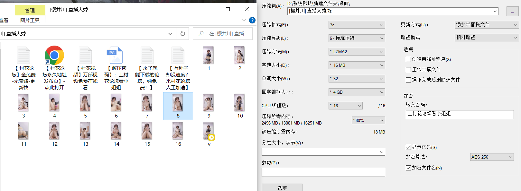
Task: Open 加密算法 dropdown showing AES-256
Action: click(492, 157)
